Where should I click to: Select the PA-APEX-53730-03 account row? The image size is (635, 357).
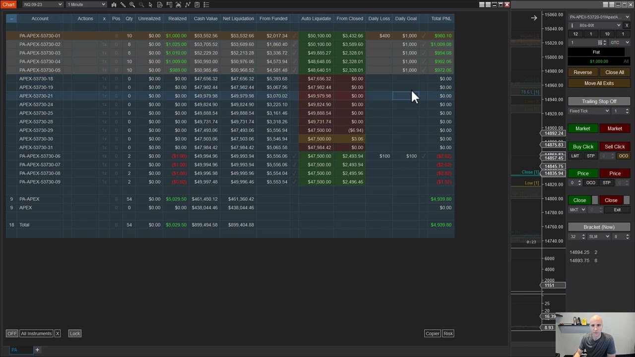coord(230,53)
